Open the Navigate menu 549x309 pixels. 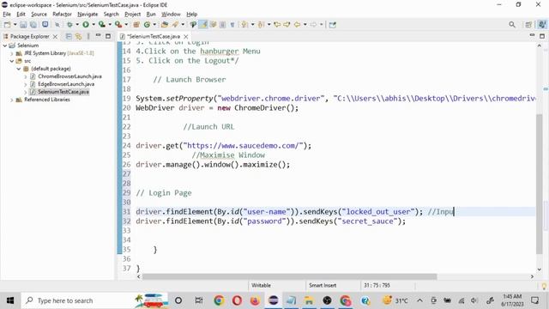87,14
